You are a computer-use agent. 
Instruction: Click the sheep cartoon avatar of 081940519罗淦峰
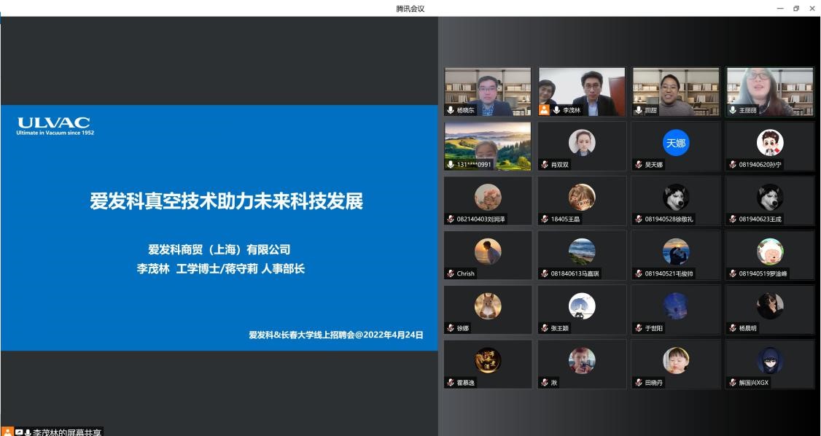click(770, 252)
